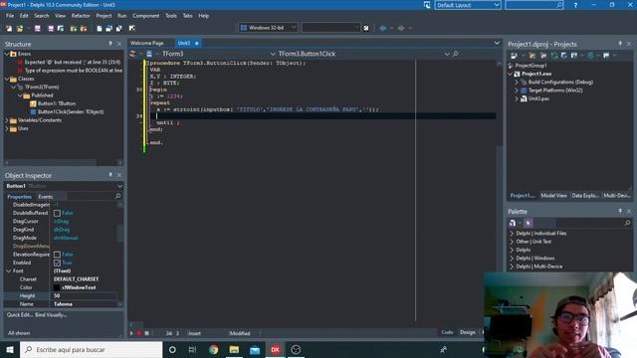Open the TForm3.Button1Click method dropdown

447,54
